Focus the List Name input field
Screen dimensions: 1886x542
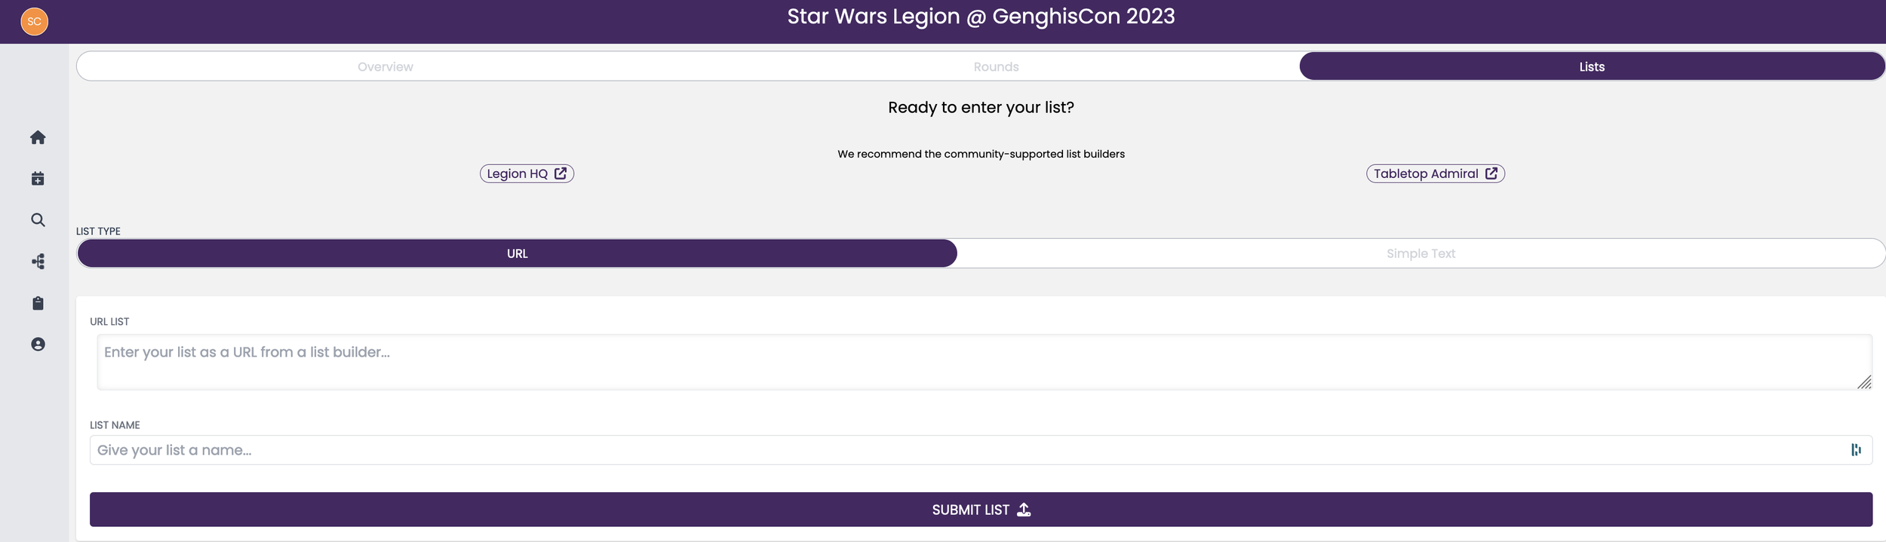(981, 450)
